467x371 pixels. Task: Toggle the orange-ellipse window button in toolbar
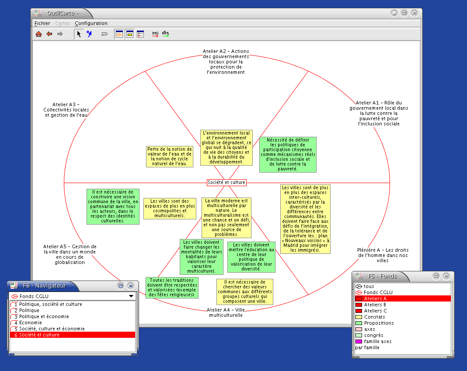point(119,34)
